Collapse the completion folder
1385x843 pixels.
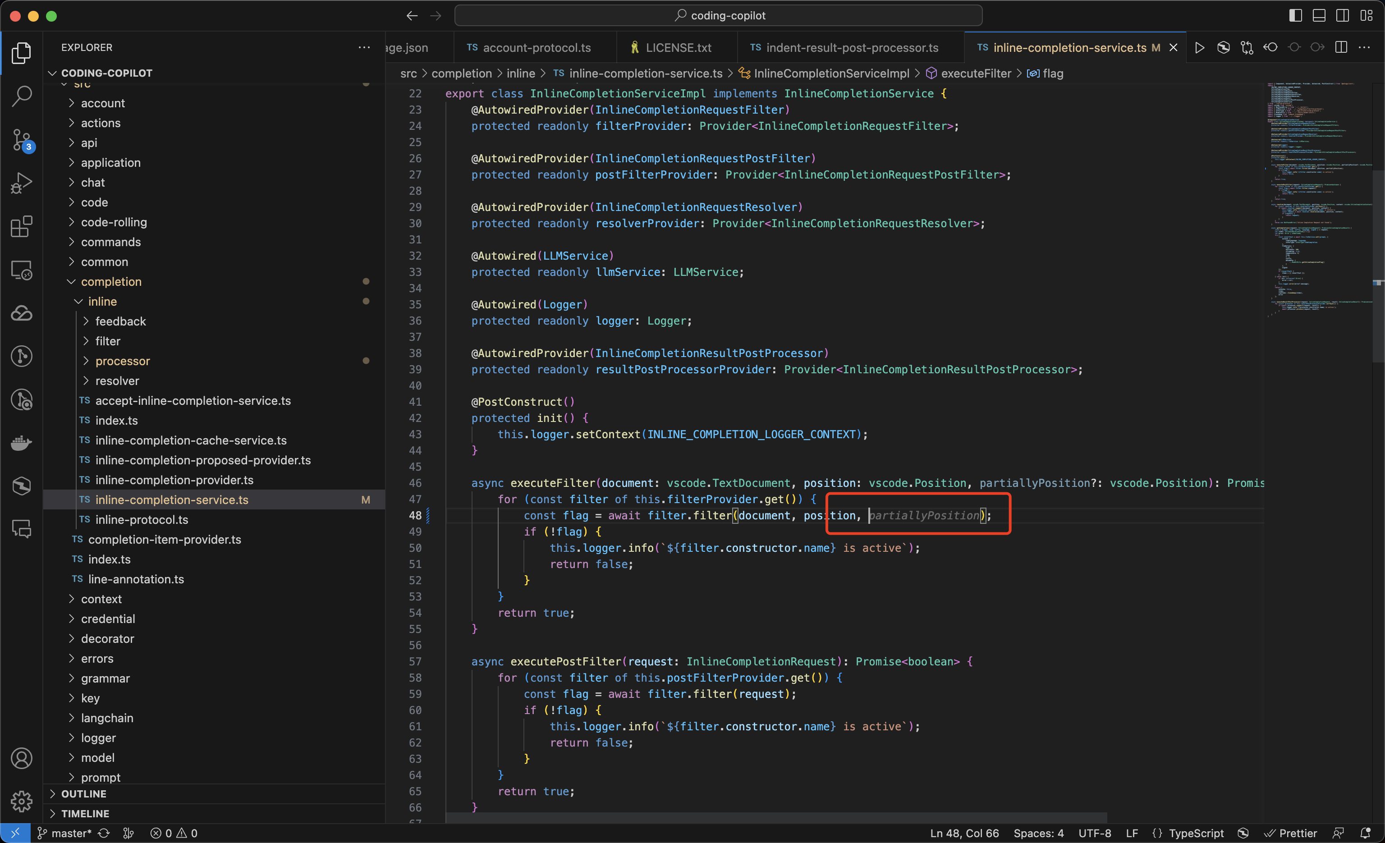[x=111, y=282]
